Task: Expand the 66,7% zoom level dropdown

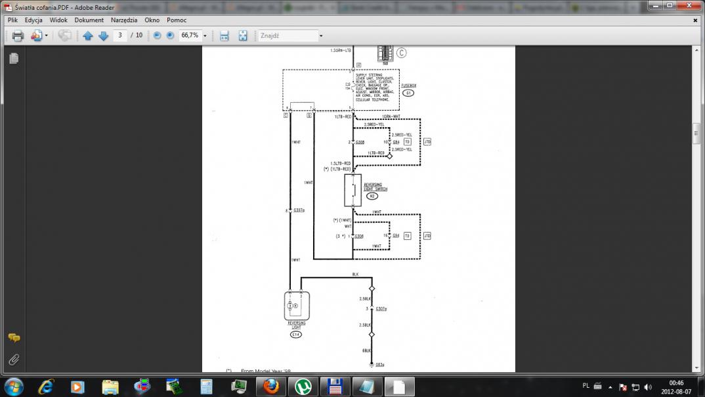Action: coord(205,35)
